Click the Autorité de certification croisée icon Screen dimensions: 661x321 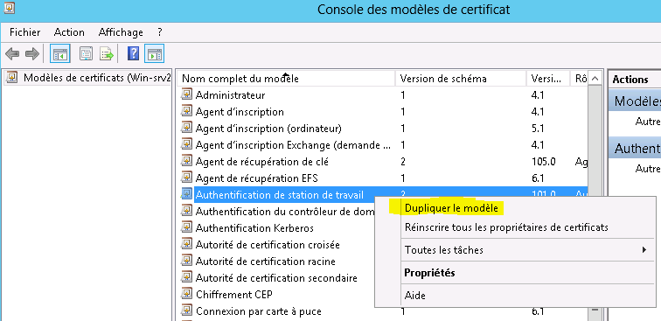187,244
